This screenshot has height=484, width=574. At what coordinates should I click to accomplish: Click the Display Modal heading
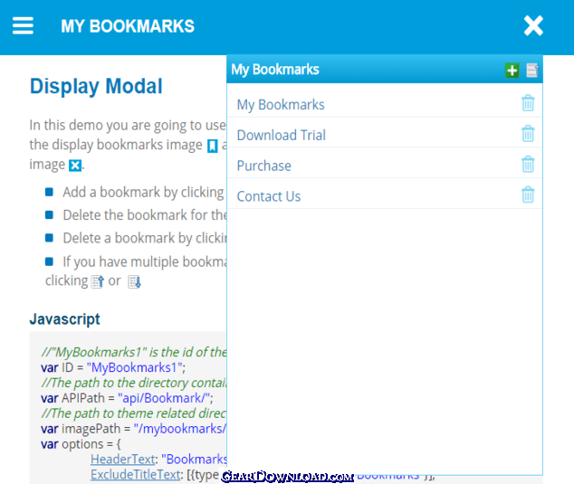(96, 87)
